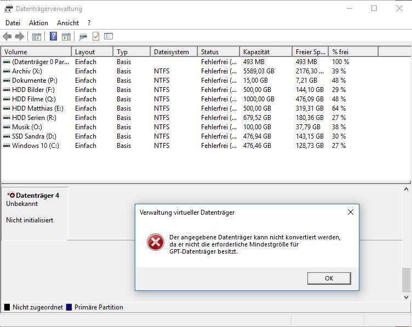412x327 pixels.
Task: Open the Datei menu
Action: point(13,23)
